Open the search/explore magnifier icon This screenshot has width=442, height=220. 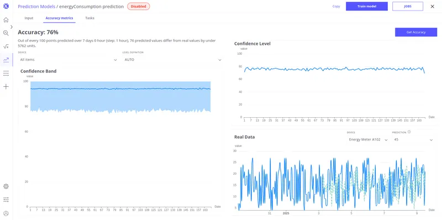[x=6, y=33]
